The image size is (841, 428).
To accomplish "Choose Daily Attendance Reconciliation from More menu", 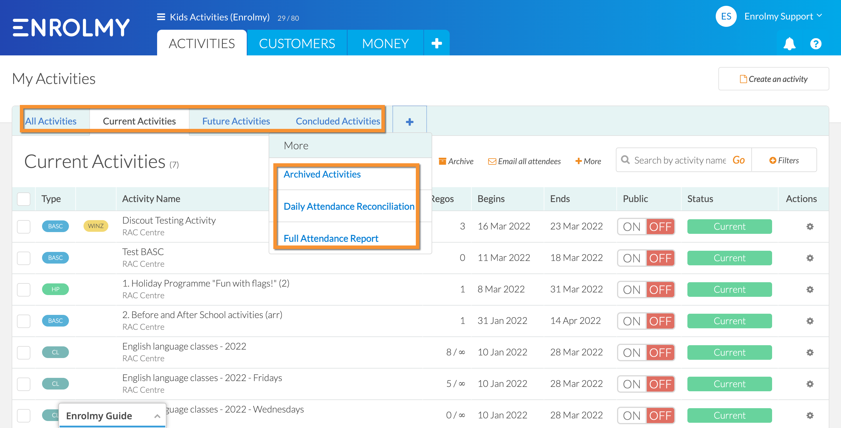I will click(x=349, y=206).
